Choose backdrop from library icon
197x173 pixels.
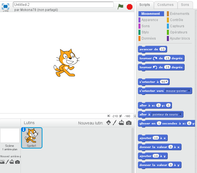(x=2, y=162)
